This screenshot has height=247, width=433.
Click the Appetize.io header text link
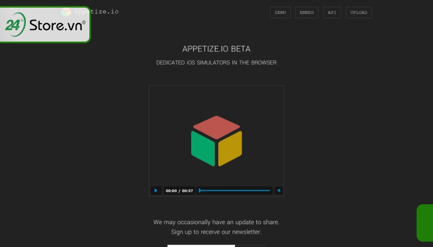(x=96, y=11)
